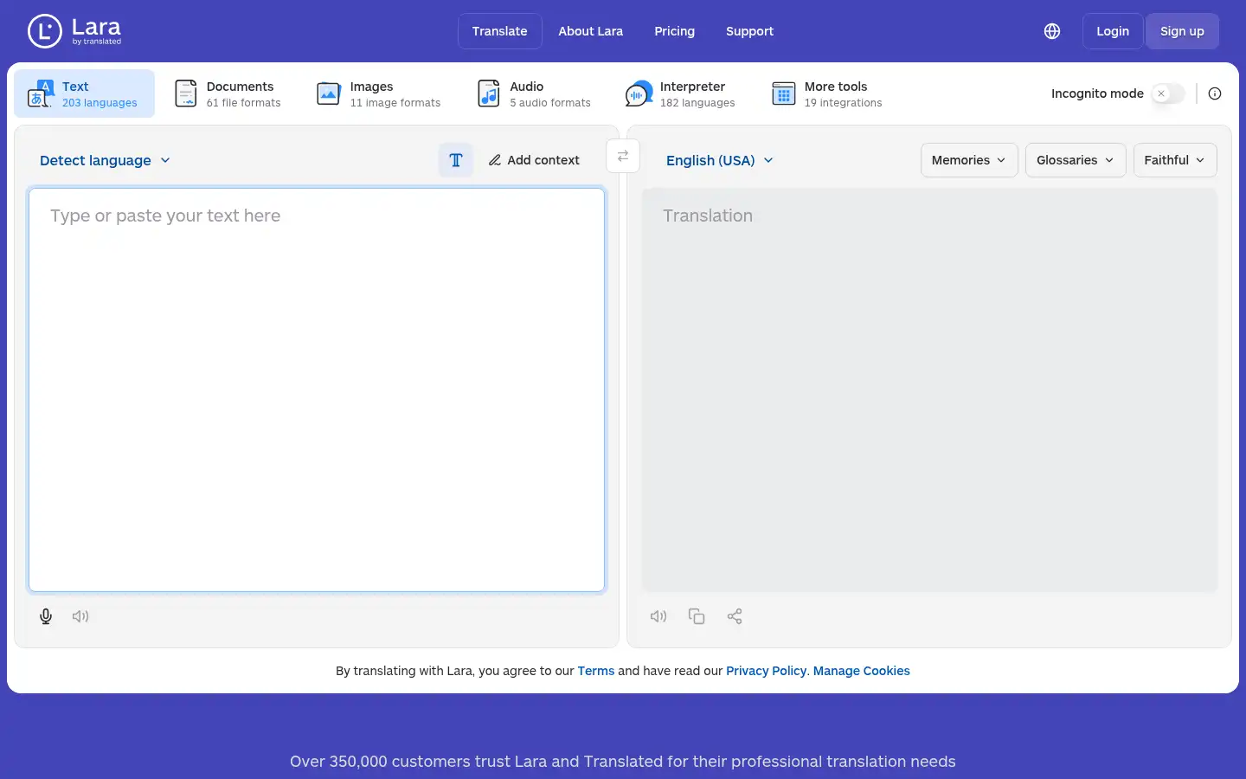
Task: Switch to the Documents tab
Action: (228, 93)
